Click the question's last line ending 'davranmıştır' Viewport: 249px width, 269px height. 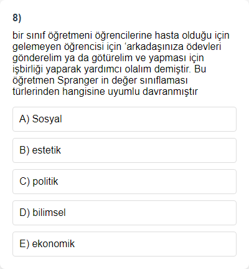[x=105, y=92]
